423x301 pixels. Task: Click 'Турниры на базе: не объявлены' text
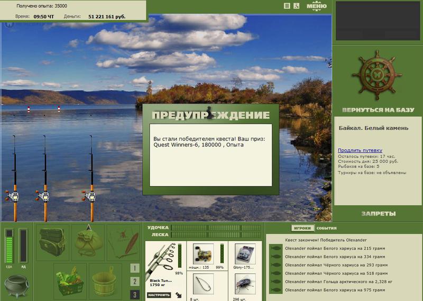click(x=372, y=173)
